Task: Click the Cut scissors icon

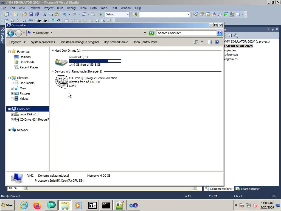Action: 45,14
